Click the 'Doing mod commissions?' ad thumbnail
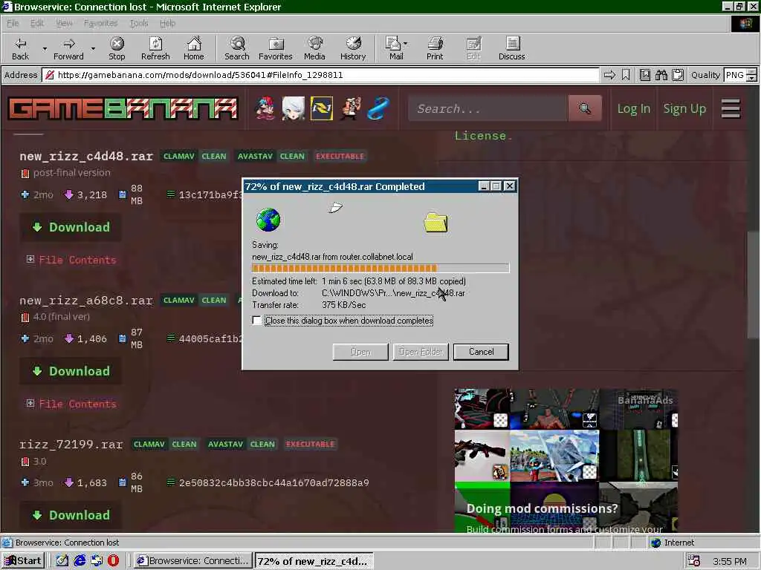This screenshot has height=570, width=761. [566, 460]
